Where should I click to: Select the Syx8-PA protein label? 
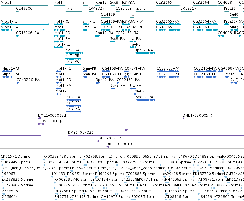[118, 86]
